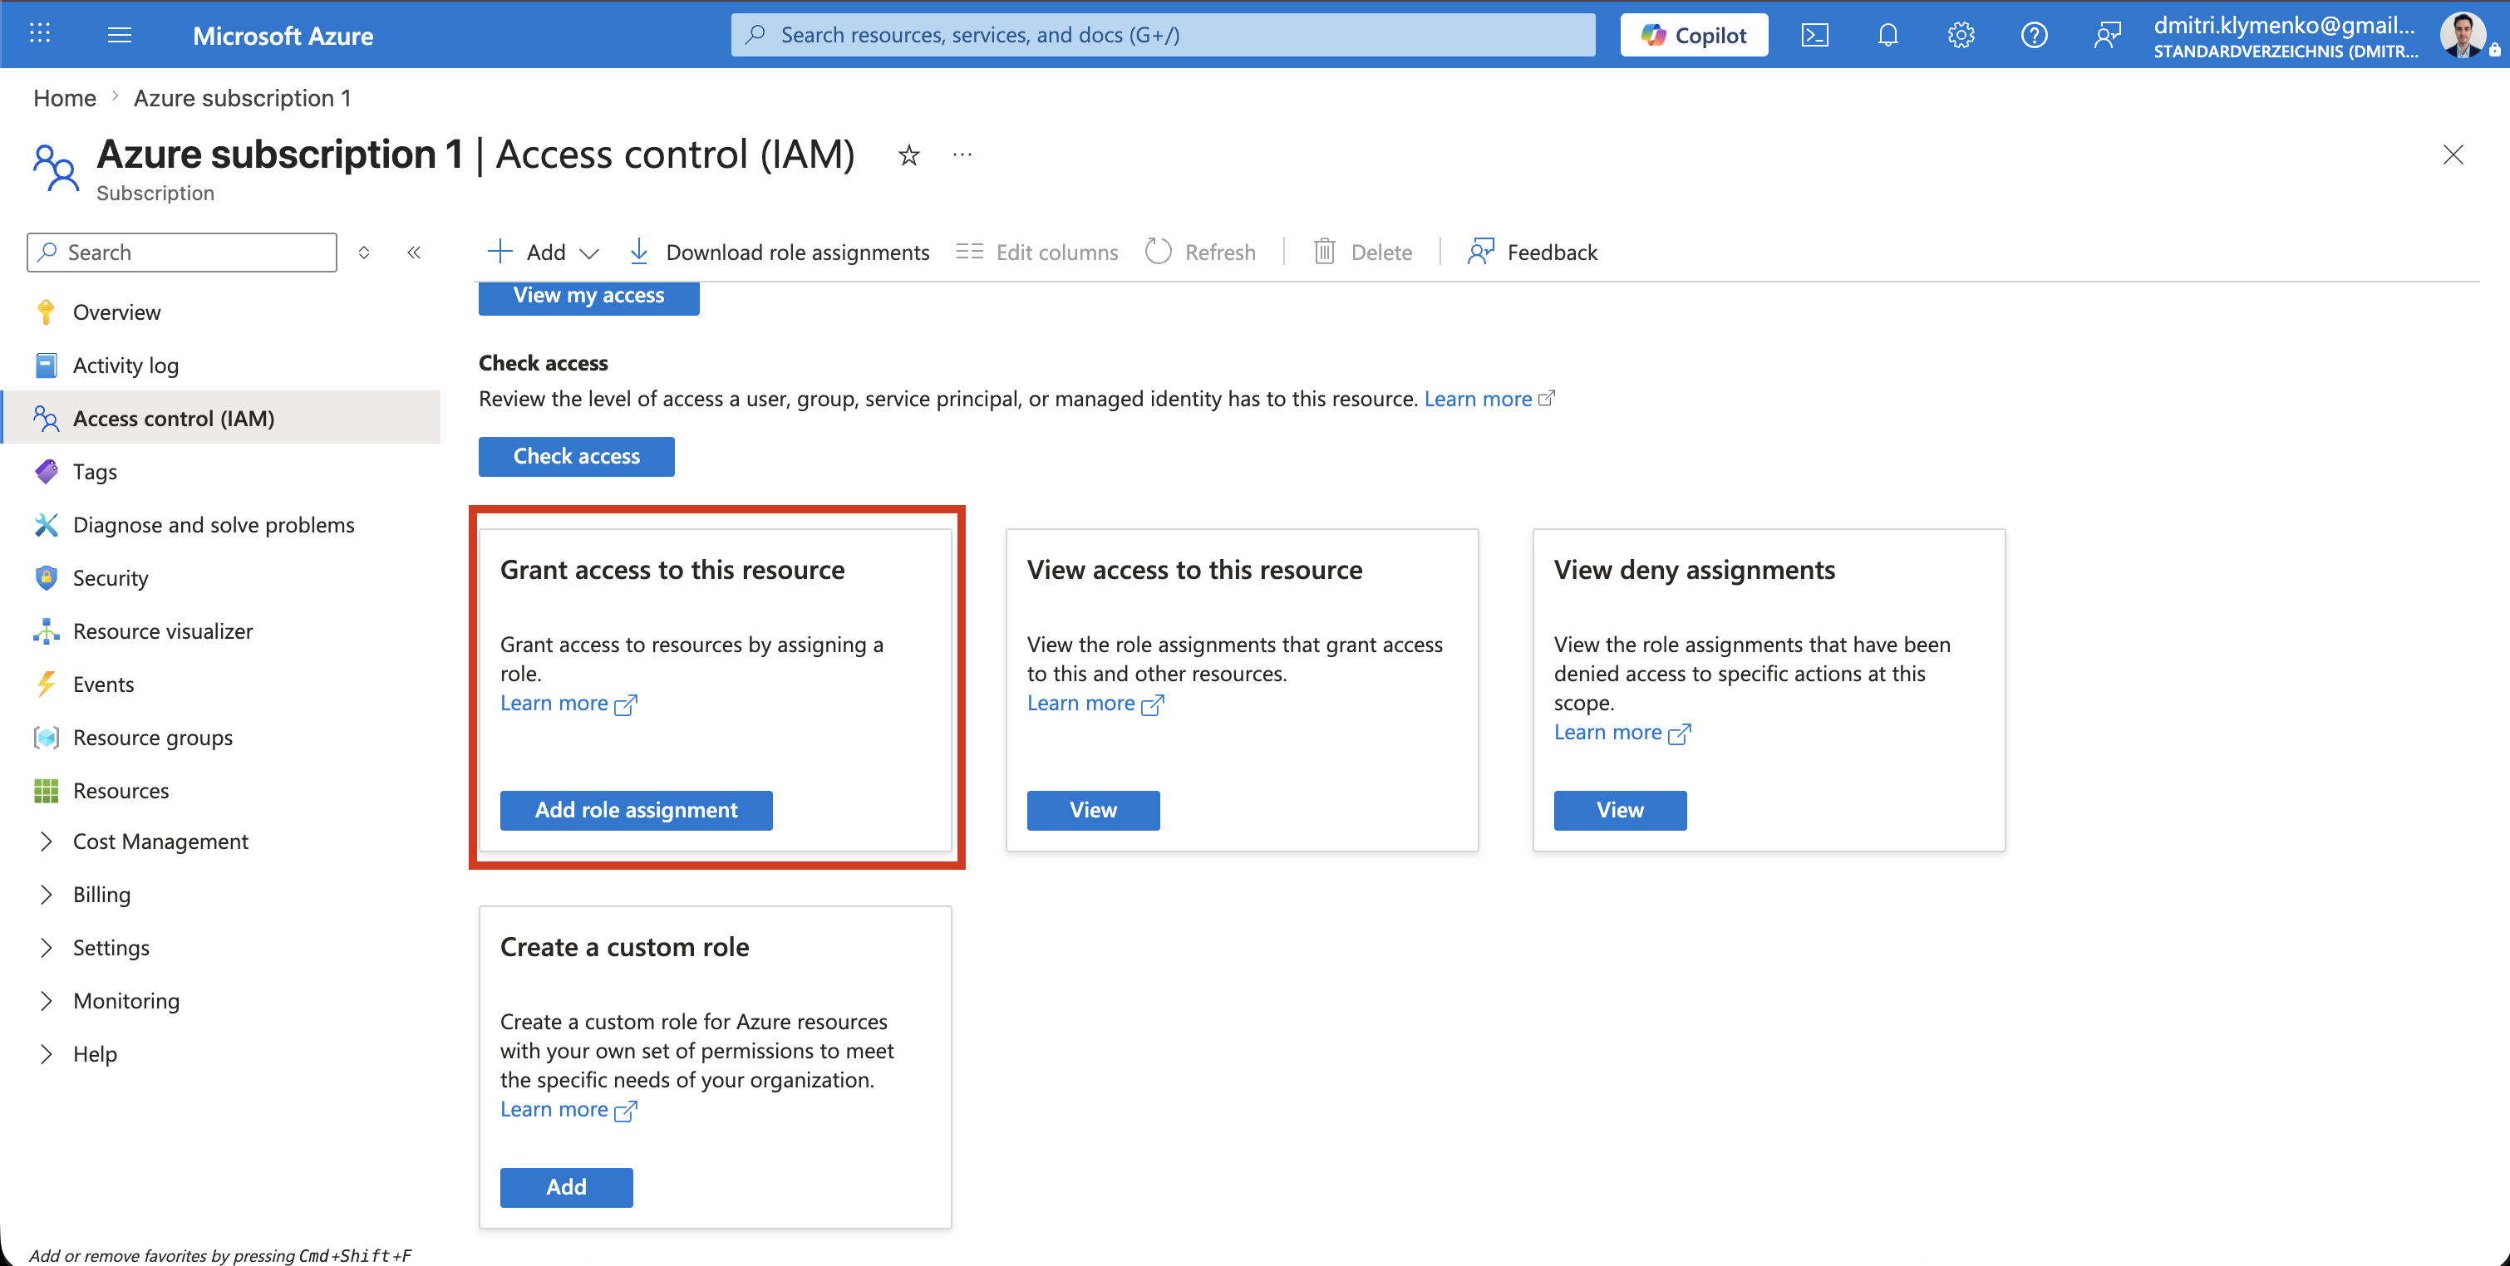This screenshot has height=1266, width=2510.
Task: Open the Azure portal apps grid icon
Action: (40, 34)
